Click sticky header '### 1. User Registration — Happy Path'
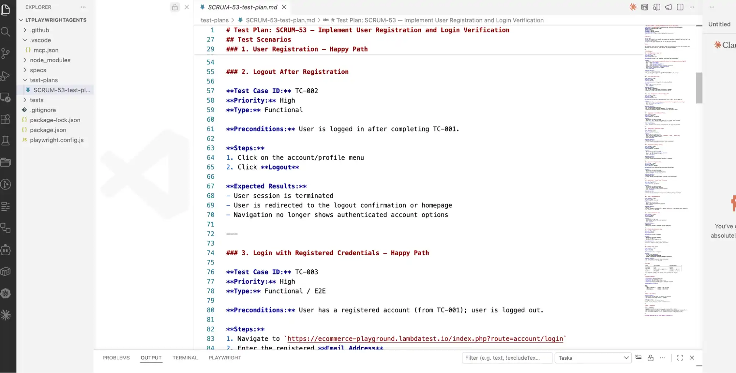Image resolution: width=736 pixels, height=373 pixels. (297, 49)
